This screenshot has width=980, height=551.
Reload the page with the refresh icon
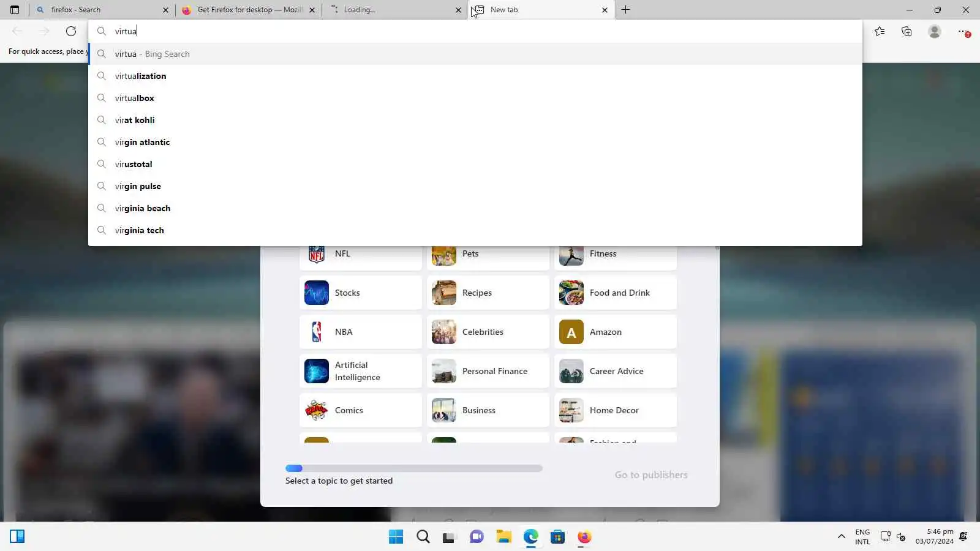click(x=71, y=31)
